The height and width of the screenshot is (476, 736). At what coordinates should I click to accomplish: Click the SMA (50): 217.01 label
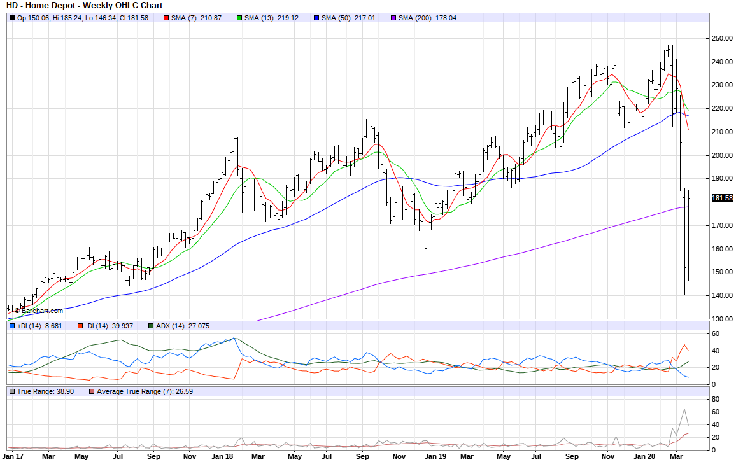point(348,18)
